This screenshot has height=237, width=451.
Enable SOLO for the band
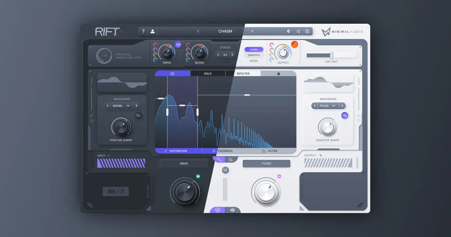(207, 73)
